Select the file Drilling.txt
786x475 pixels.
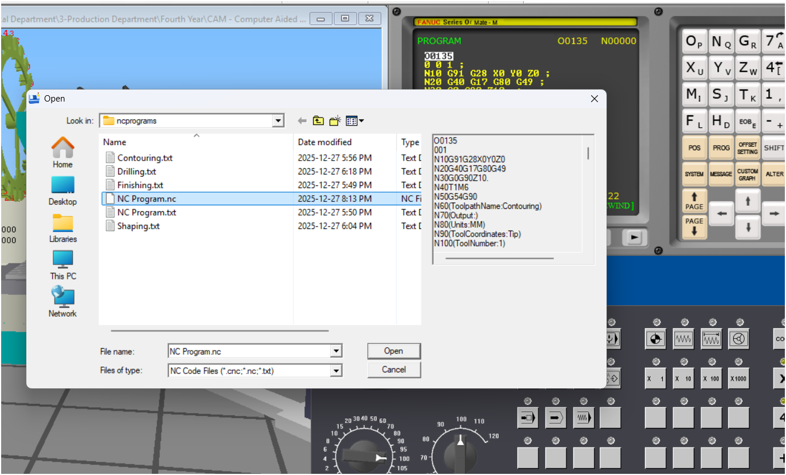pos(136,172)
